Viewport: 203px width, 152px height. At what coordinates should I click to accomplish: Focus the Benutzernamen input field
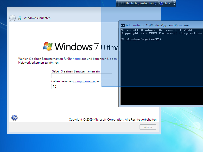[x=81, y=76]
